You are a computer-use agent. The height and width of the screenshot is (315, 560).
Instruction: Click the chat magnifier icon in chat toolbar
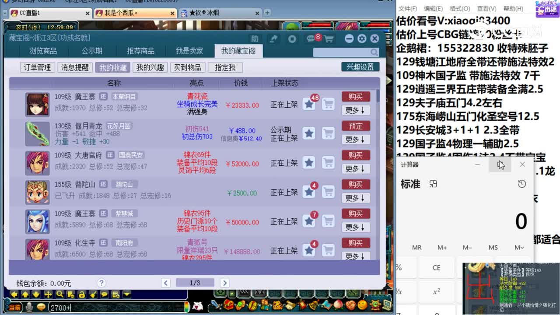pyautogui.click(x=59, y=294)
